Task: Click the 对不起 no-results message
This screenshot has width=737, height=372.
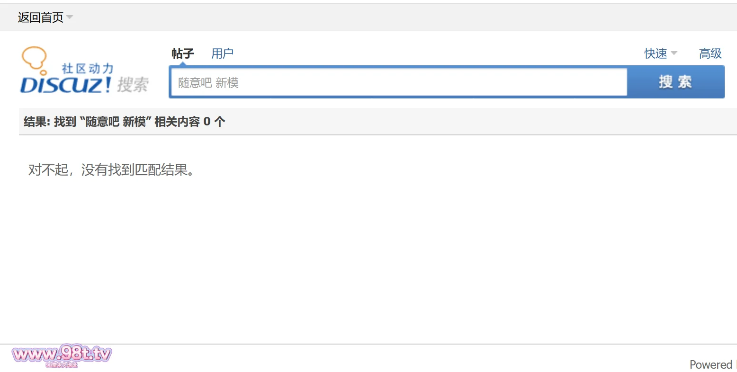Action: point(112,170)
